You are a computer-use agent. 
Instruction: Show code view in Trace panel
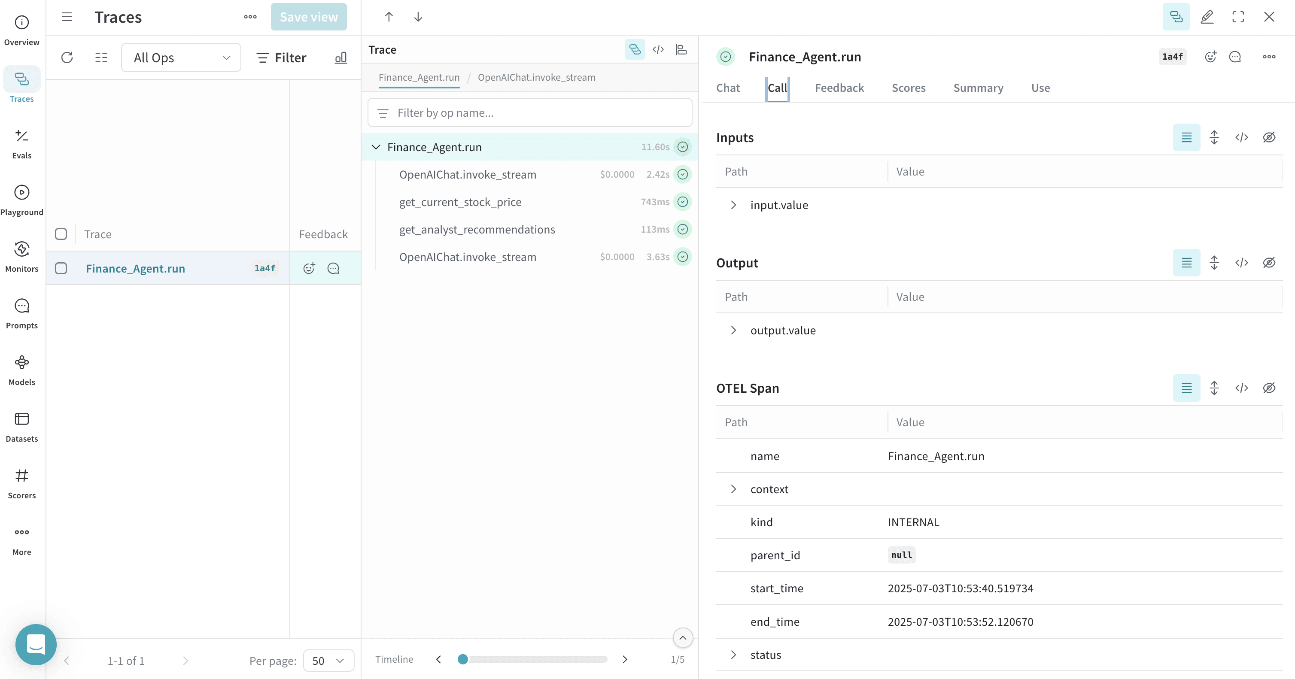pos(658,49)
